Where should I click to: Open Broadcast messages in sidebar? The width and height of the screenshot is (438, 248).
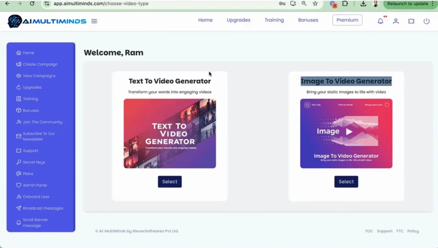[x=43, y=208]
